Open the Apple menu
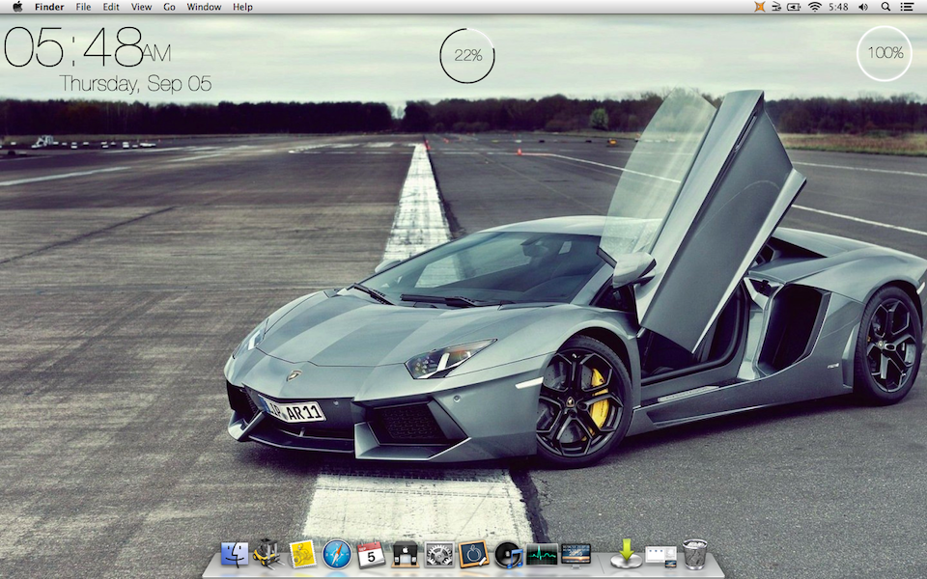 tap(17, 7)
